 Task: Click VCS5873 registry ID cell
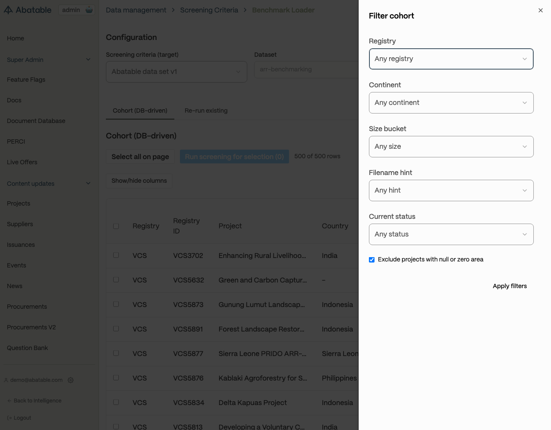(x=188, y=304)
